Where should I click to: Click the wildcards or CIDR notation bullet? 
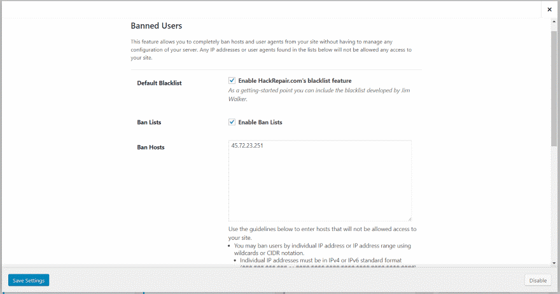(323, 249)
